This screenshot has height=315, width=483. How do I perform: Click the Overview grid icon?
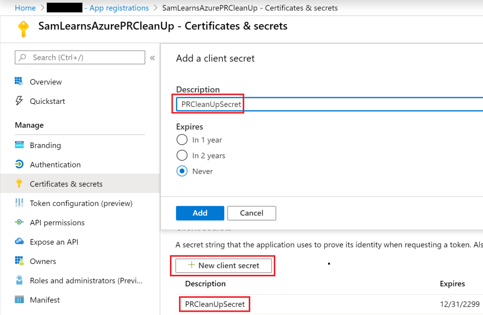pyautogui.click(x=19, y=82)
